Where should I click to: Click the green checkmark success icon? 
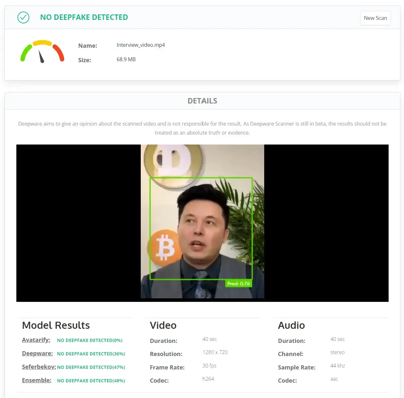point(23,18)
